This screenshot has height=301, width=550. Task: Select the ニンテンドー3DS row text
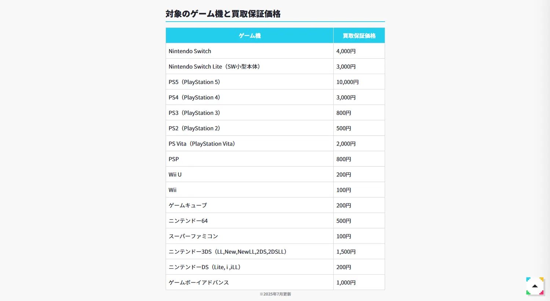[x=227, y=252]
